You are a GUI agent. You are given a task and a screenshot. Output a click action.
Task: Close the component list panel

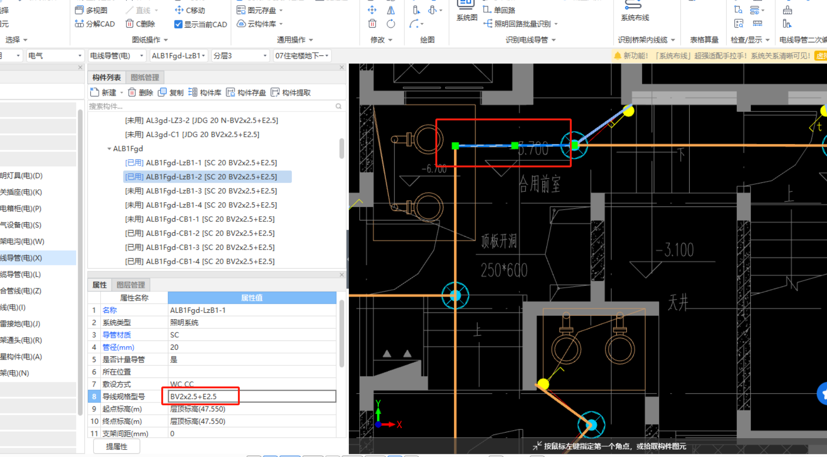[x=342, y=68]
